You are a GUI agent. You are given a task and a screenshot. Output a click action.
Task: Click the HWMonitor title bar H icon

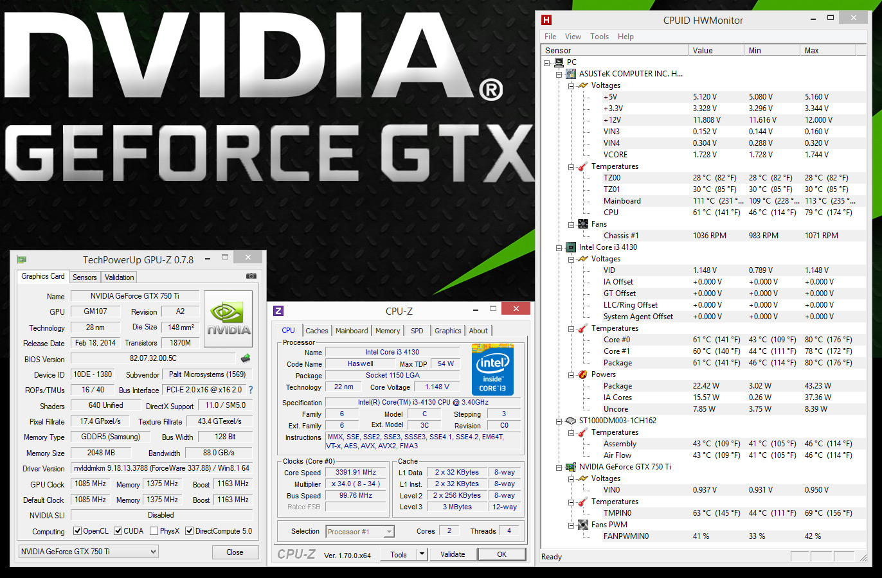pos(546,20)
